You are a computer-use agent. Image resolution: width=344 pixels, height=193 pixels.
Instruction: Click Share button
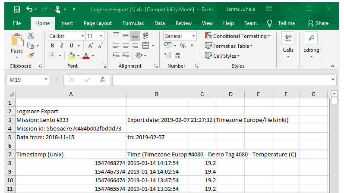pyautogui.click(x=318, y=23)
